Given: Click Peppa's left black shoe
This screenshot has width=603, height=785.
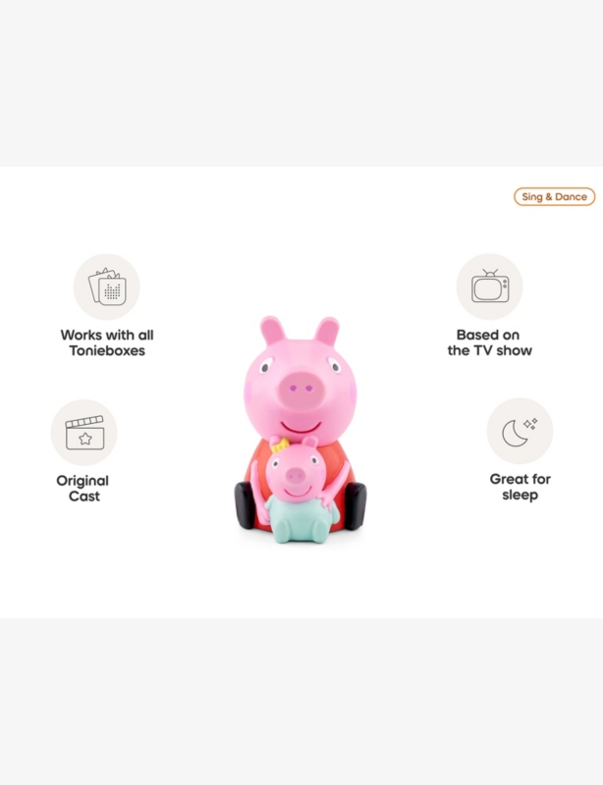Looking at the screenshot, I should pyautogui.click(x=246, y=504).
